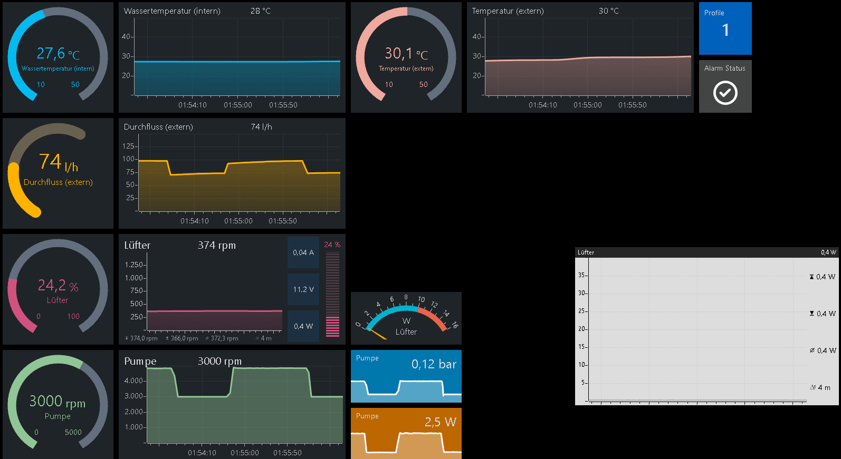Click the 30 °C chart header value
The image size is (841, 459).
coord(609,11)
